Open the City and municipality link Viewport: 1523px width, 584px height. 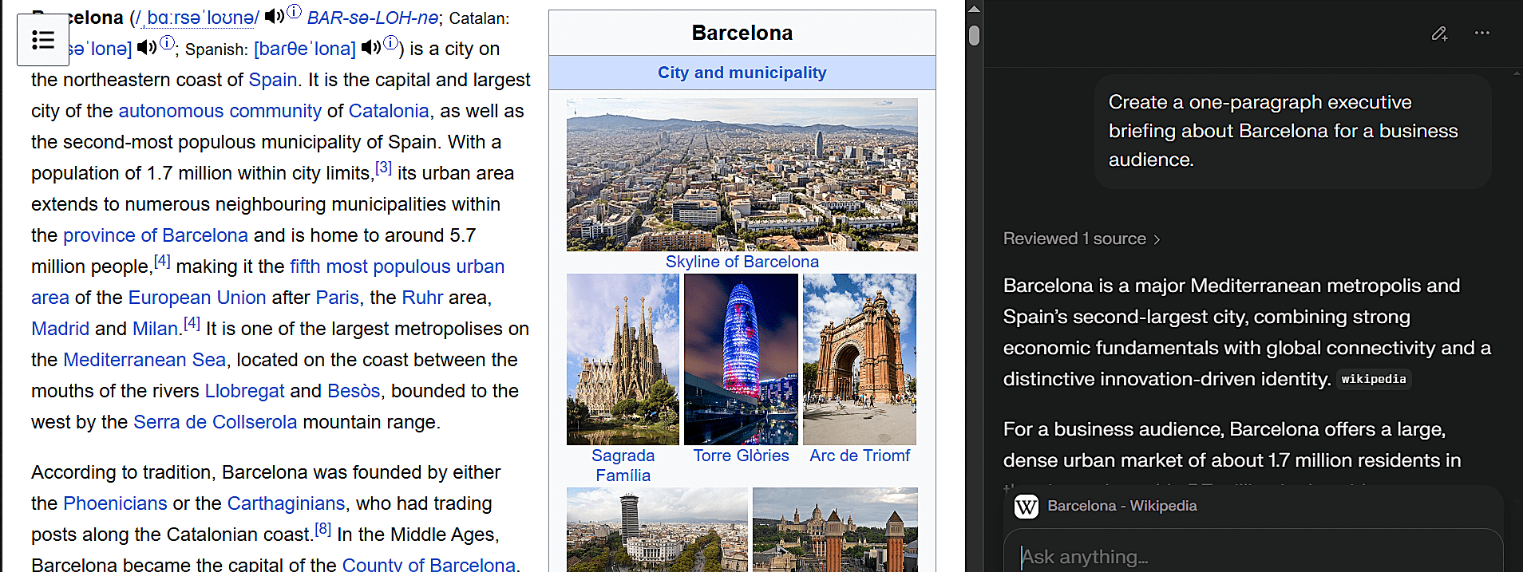742,73
